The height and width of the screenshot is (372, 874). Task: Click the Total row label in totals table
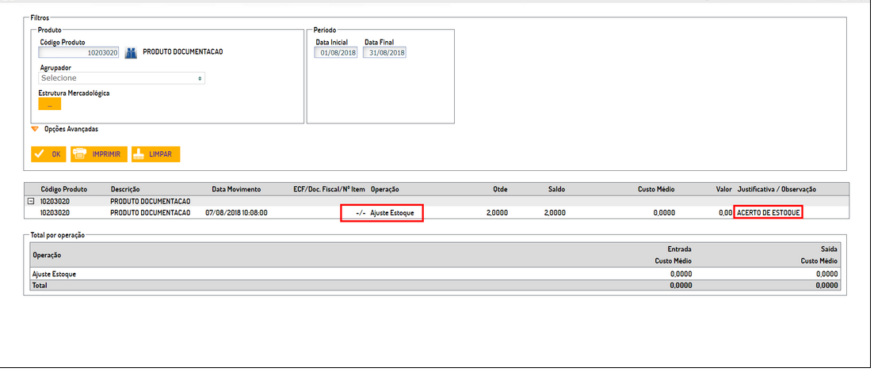tap(40, 285)
